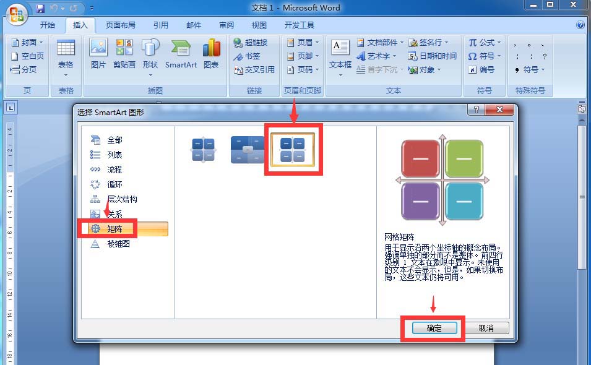Open the Equation (公式) menu
591x365 pixels.
[485, 43]
